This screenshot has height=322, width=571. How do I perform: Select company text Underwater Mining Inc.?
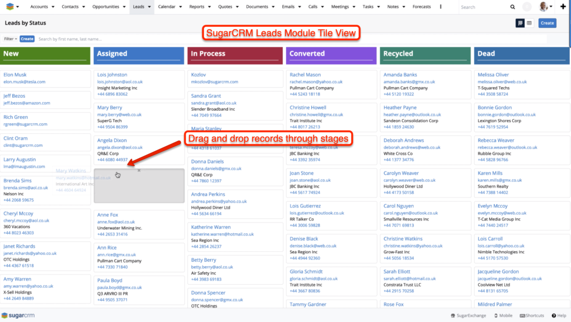(120, 228)
